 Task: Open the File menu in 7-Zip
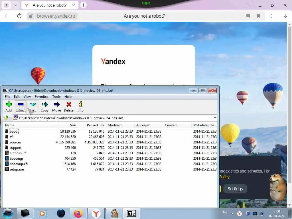[x=7, y=97]
